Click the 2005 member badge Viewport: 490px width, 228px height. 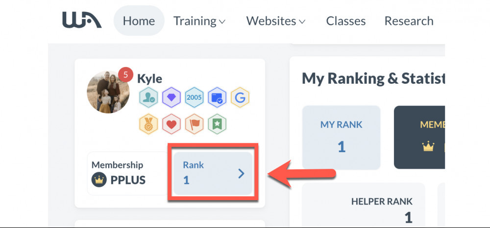[194, 97]
